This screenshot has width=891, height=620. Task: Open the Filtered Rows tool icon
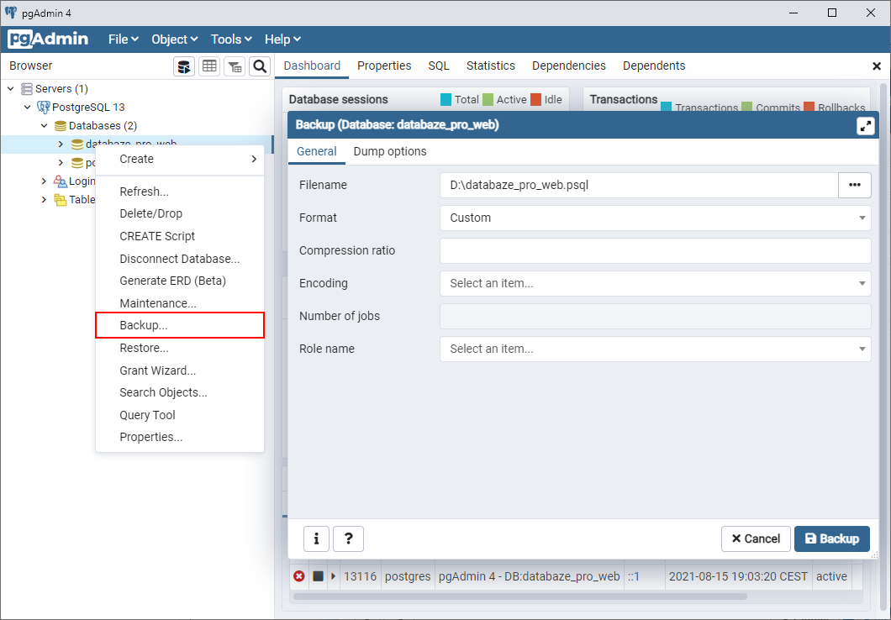pos(235,66)
